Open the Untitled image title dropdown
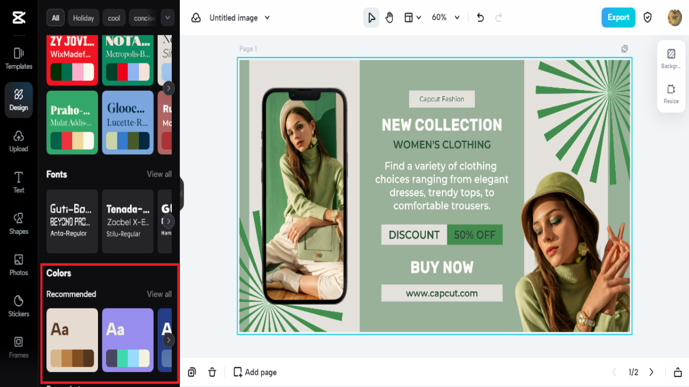689x387 pixels. click(x=239, y=18)
